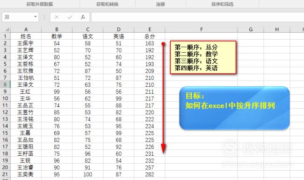Viewport: 304px width, 180px height.
Task: Open the 获取外部数据 ribbon group
Action: 40,4
